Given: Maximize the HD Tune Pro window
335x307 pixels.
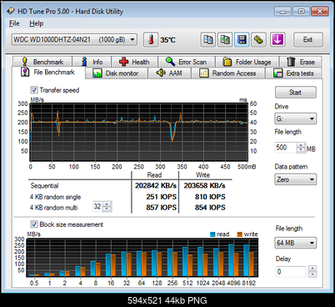Looking at the screenshot, I should click(301, 12).
